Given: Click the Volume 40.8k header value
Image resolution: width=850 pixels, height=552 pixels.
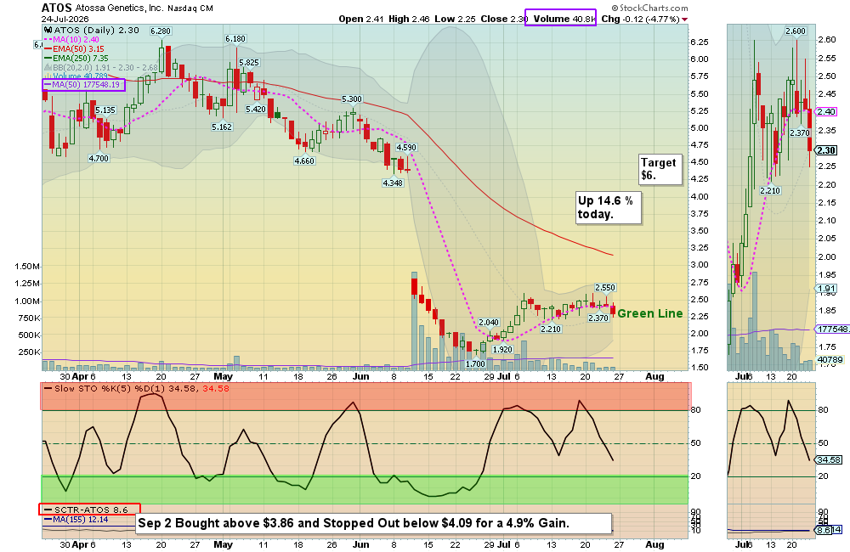Looking at the screenshot, I should tap(564, 19).
